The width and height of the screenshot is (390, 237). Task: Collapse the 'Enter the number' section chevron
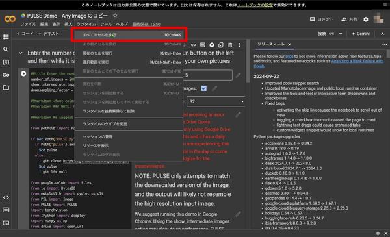pyautogui.click(x=21, y=53)
